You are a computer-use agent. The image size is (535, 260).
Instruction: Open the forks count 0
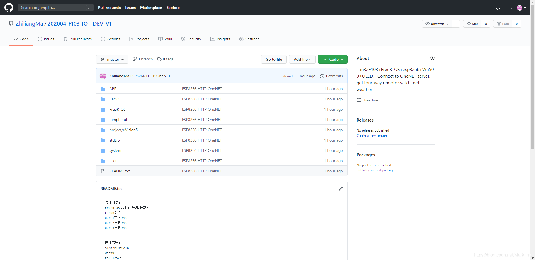pyautogui.click(x=517, y=24)
